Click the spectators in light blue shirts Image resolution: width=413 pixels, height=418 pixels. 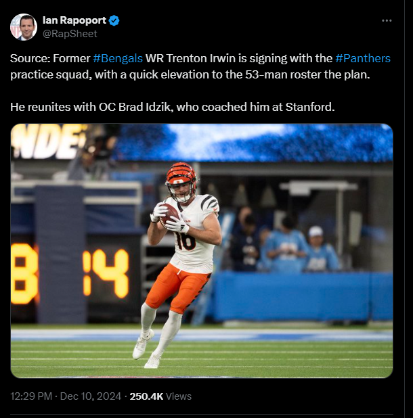point(301,249)
